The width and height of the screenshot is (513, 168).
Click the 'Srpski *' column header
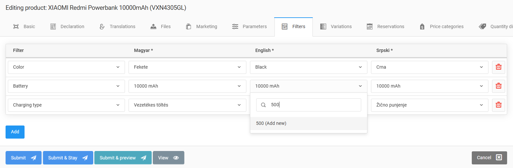(x=384, y=50)
